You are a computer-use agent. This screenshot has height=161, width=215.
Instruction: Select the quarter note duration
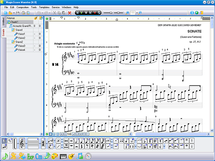(x=82, y=141)
